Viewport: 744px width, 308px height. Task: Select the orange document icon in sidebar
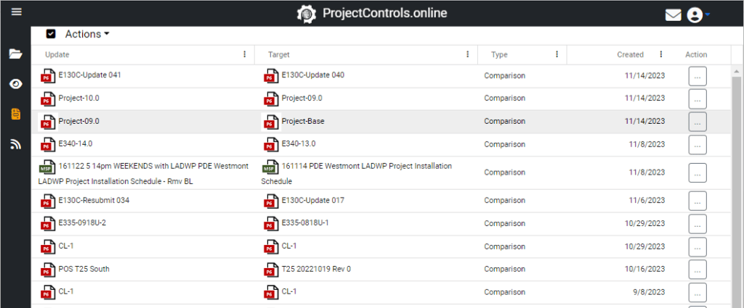click(16, 114)
